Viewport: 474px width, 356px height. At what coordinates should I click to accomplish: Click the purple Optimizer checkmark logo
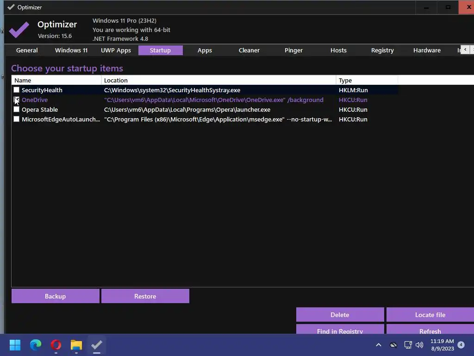[19, 30]
